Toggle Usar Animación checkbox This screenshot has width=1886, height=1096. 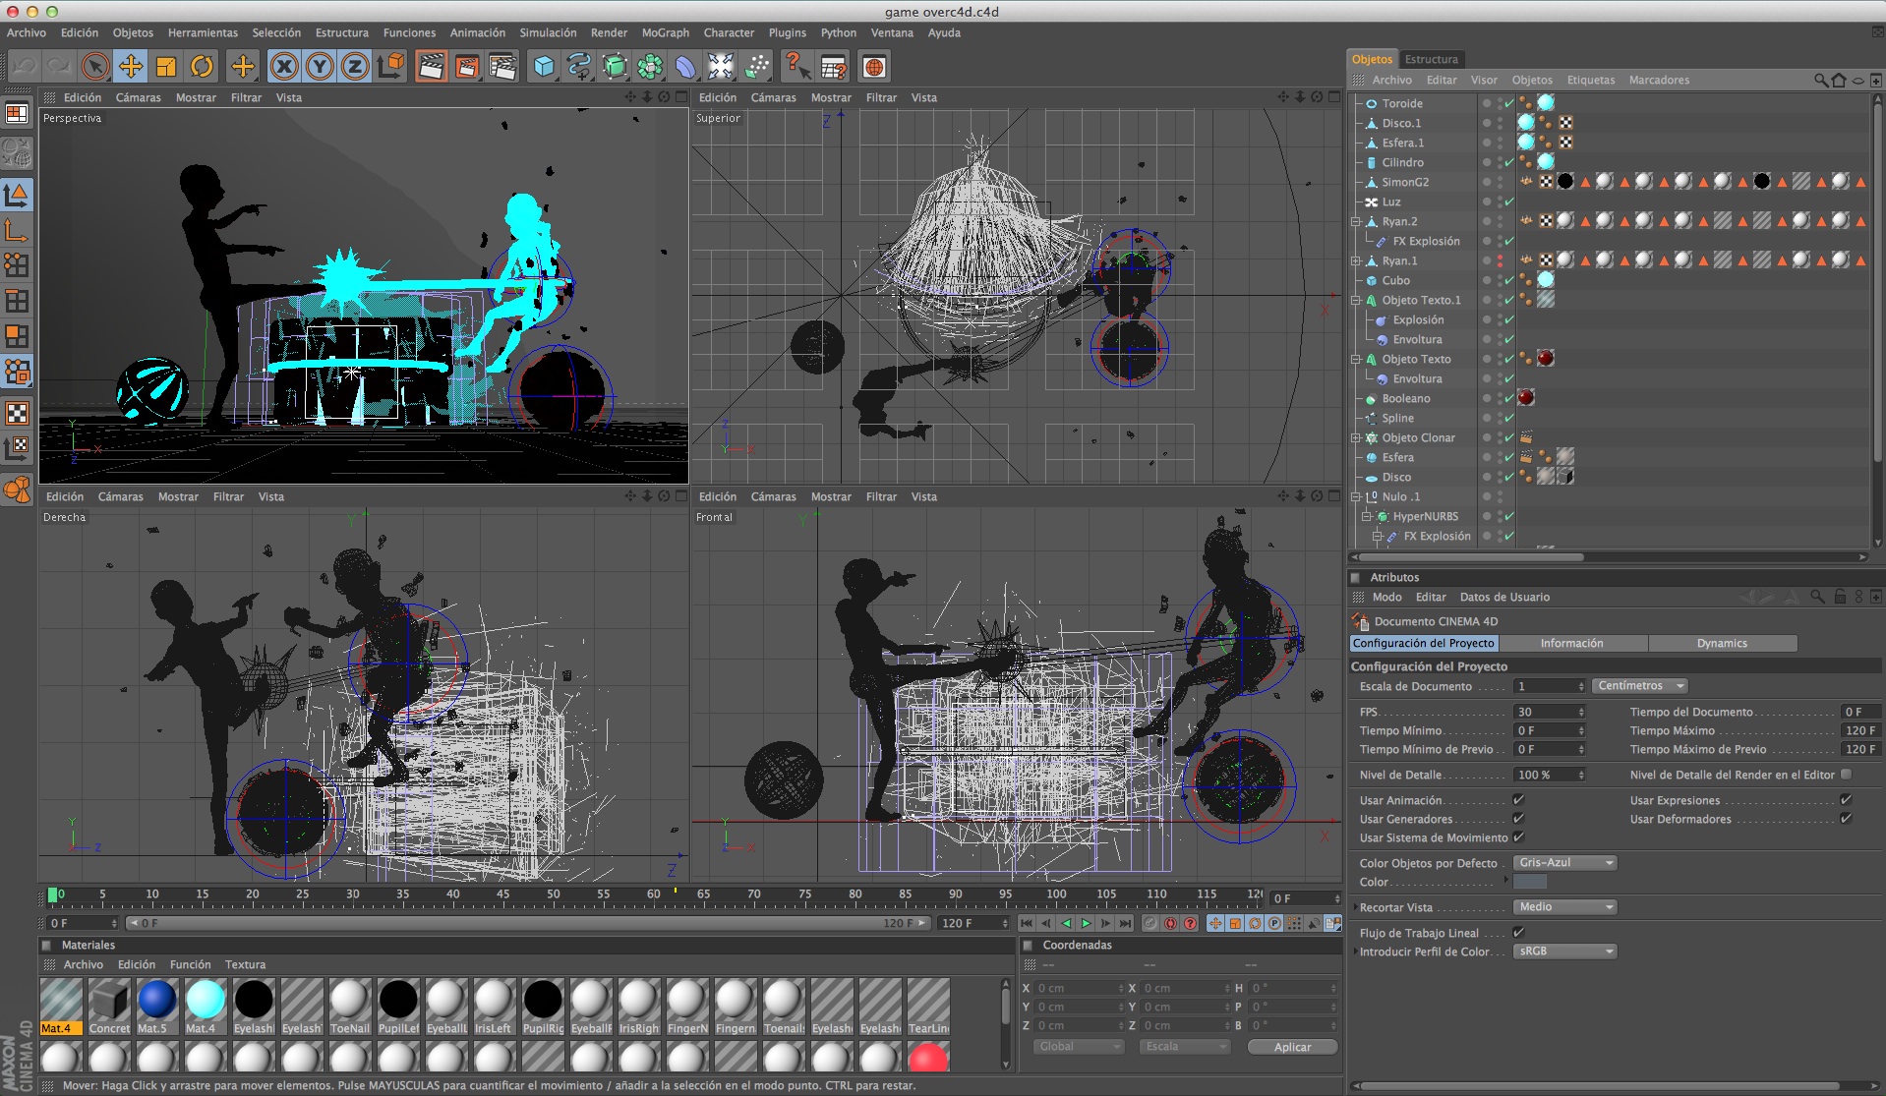1518,800
